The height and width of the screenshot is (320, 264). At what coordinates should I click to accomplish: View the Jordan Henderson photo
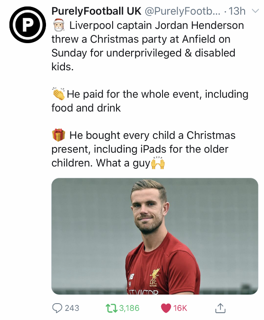pyautogui.click(x=155, y=236)
